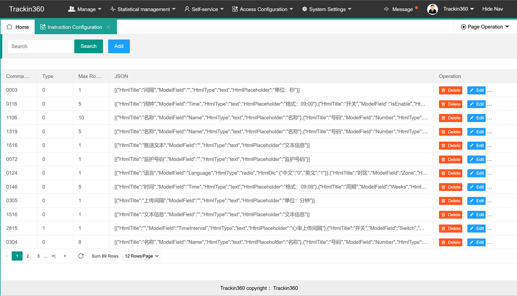The image size is (517, 296).
Task: Click the table refresh icon in pagination
Action: (x=81, y=256)
